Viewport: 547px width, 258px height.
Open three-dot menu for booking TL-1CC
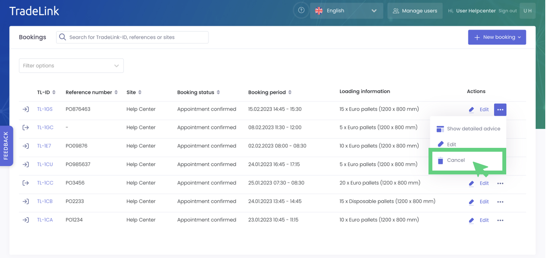click(x=500, y=183)
